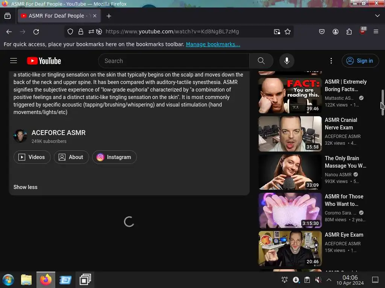Open a new tab with plus button

point(109,16)
